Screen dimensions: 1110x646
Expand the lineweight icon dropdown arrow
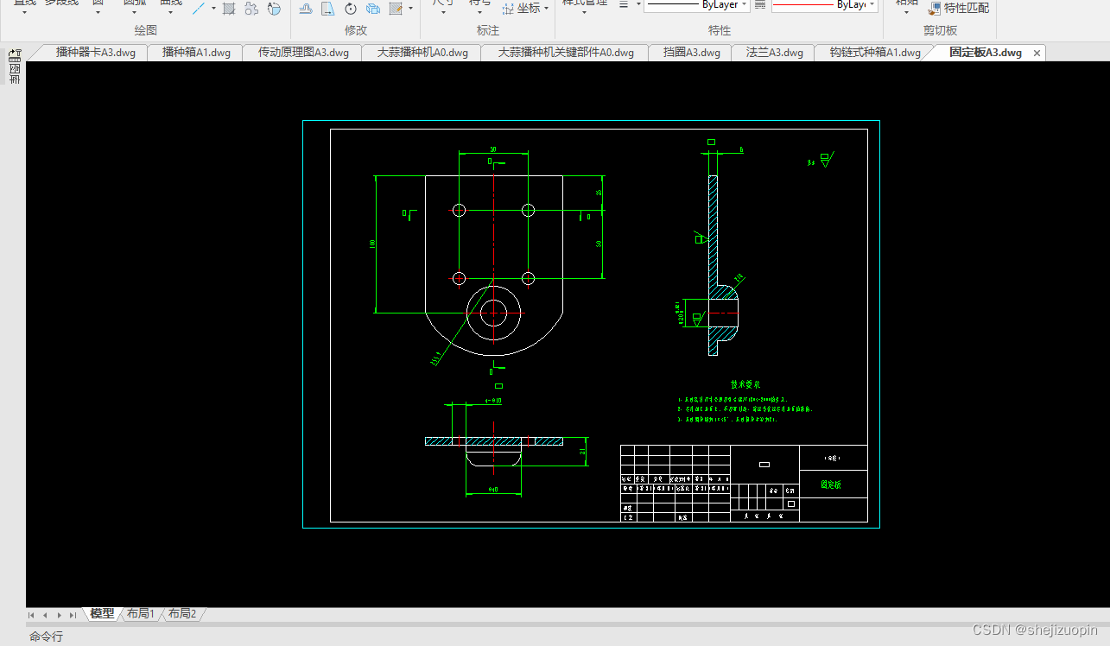(x=638, y=5)
